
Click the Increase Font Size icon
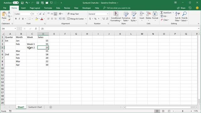click(41, 14)
